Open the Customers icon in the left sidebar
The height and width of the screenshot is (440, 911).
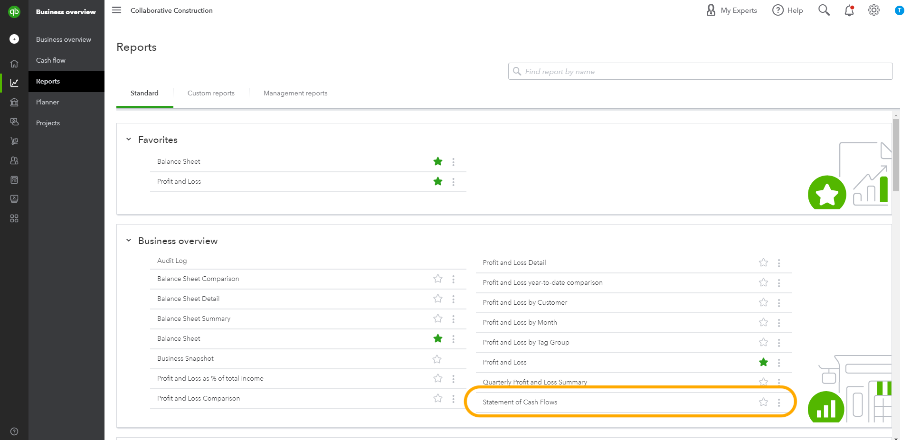point(14,160)
